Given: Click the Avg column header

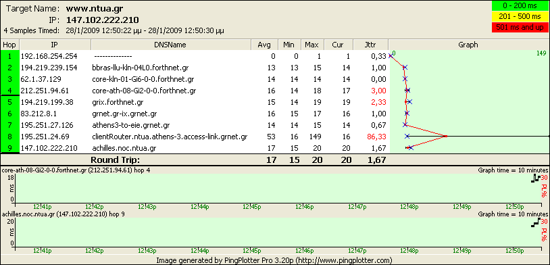Looking at the screenshot, I should (265, 45).
